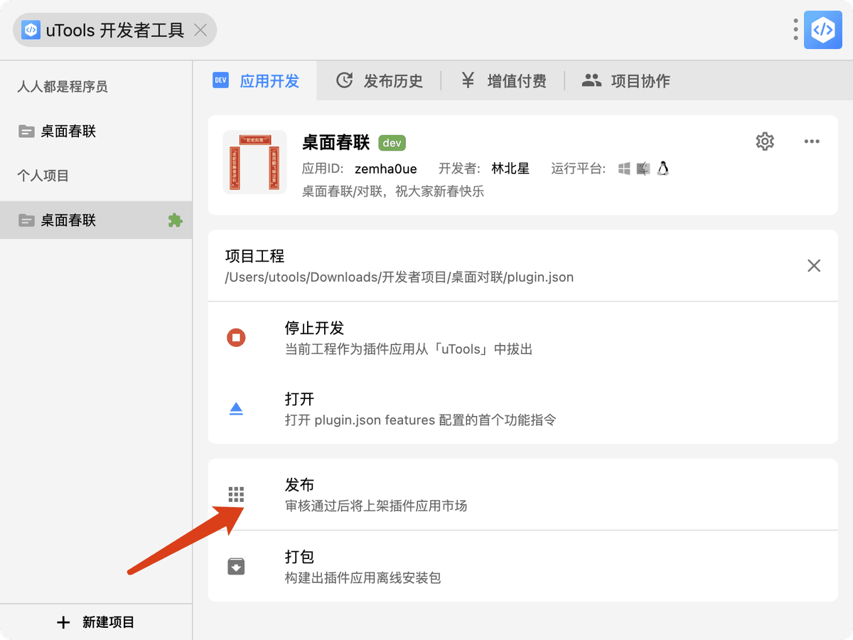853x640 pixels.
Task: Open the vertical three-dot menu at top right
Action: (795, 30)
